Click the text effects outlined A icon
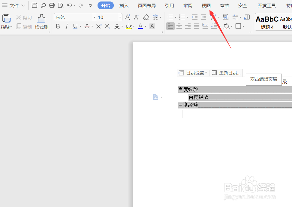The height and width of the screenshot is (207, 292). pos(117,26)
